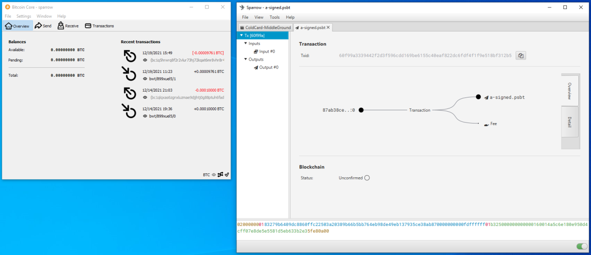Click the transaction ID text field

click(x=425, y=56)
